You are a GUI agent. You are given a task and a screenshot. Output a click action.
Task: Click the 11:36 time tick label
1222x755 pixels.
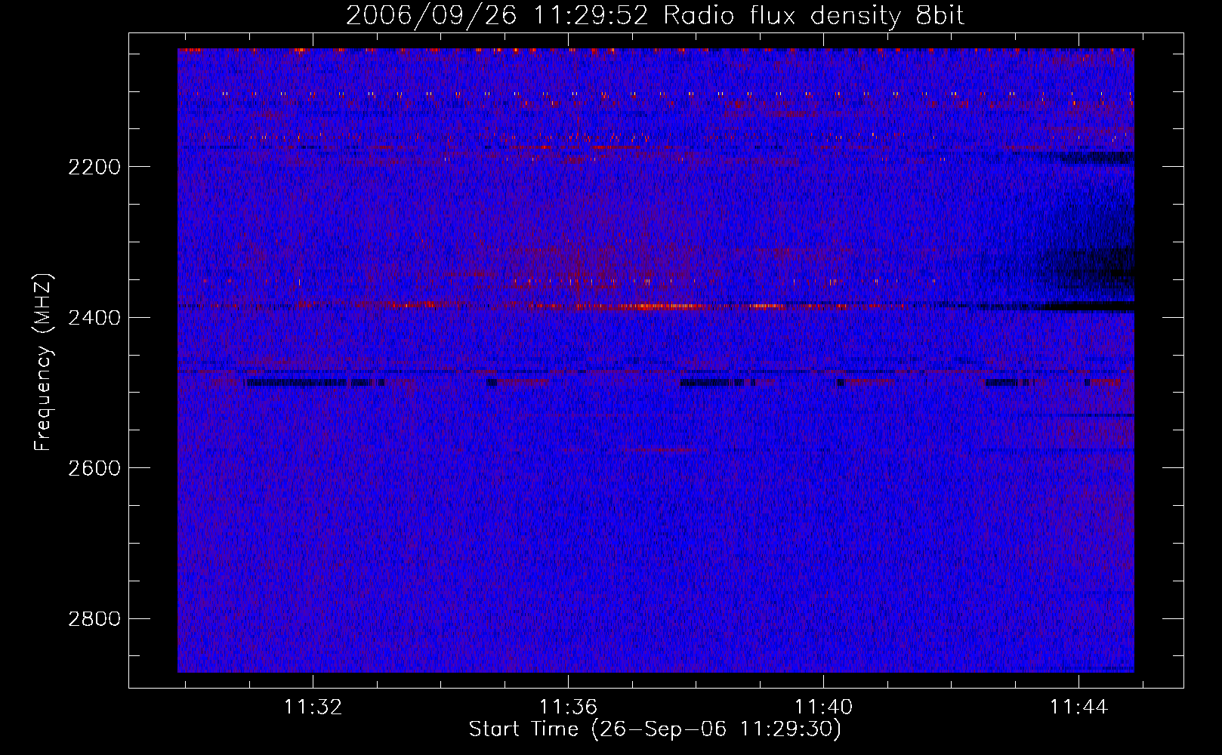[x=568, y=707]
